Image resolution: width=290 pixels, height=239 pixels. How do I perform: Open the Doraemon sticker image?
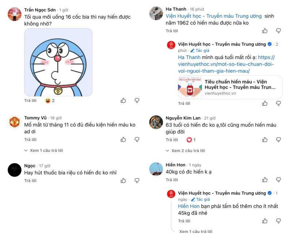click(58, 62)
